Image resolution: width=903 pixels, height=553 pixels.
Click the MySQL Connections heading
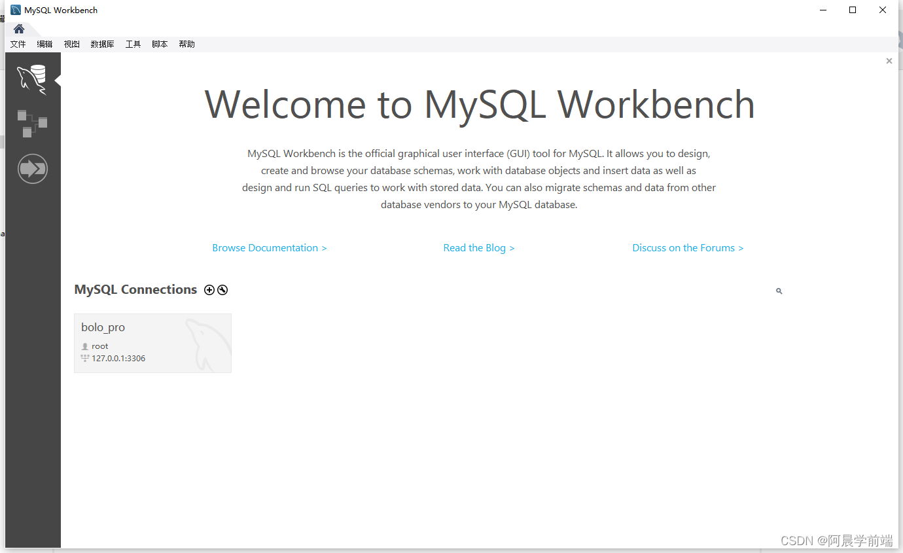135,289
